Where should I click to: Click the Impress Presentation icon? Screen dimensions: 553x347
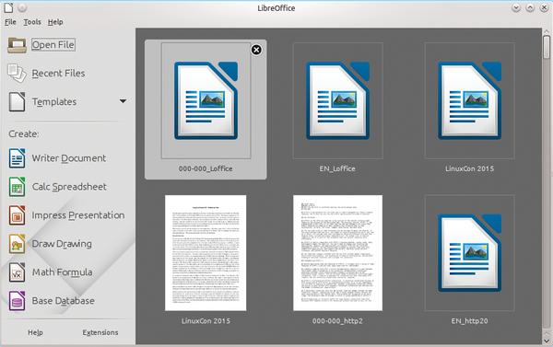tap(17, 215)
